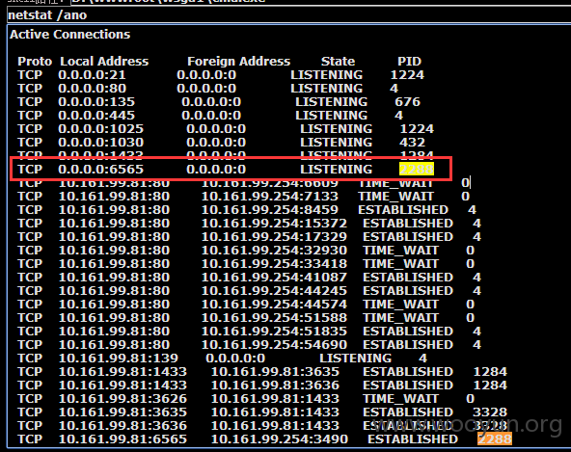Select local address 0.0.0.0:445
Screen dimensions: 571x452
[x=96, y=115]
